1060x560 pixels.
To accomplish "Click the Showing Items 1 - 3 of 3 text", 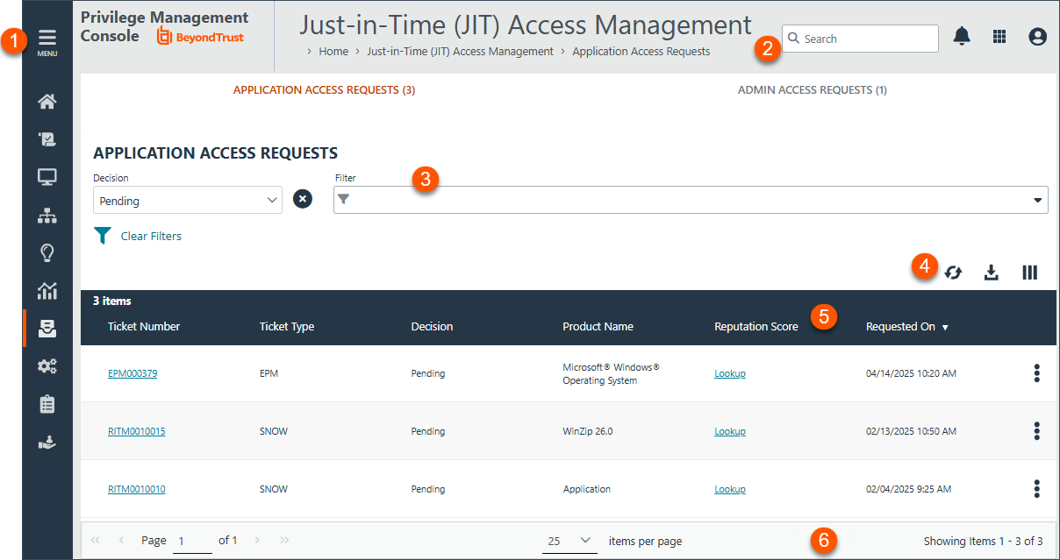I will (x=984, y=541).
